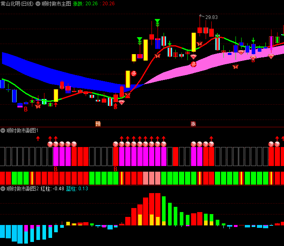
Task: Select the 顺时做市副图2 label
Action: (23, 189)
